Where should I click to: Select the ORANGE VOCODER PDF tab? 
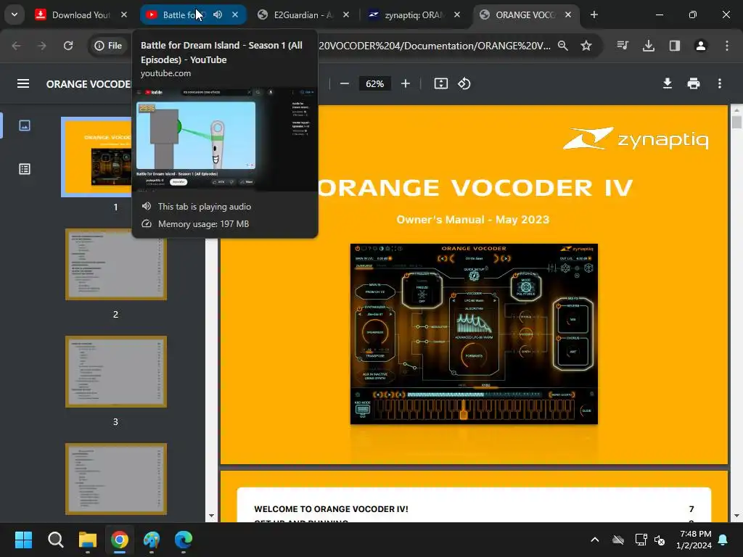[517, 15]
